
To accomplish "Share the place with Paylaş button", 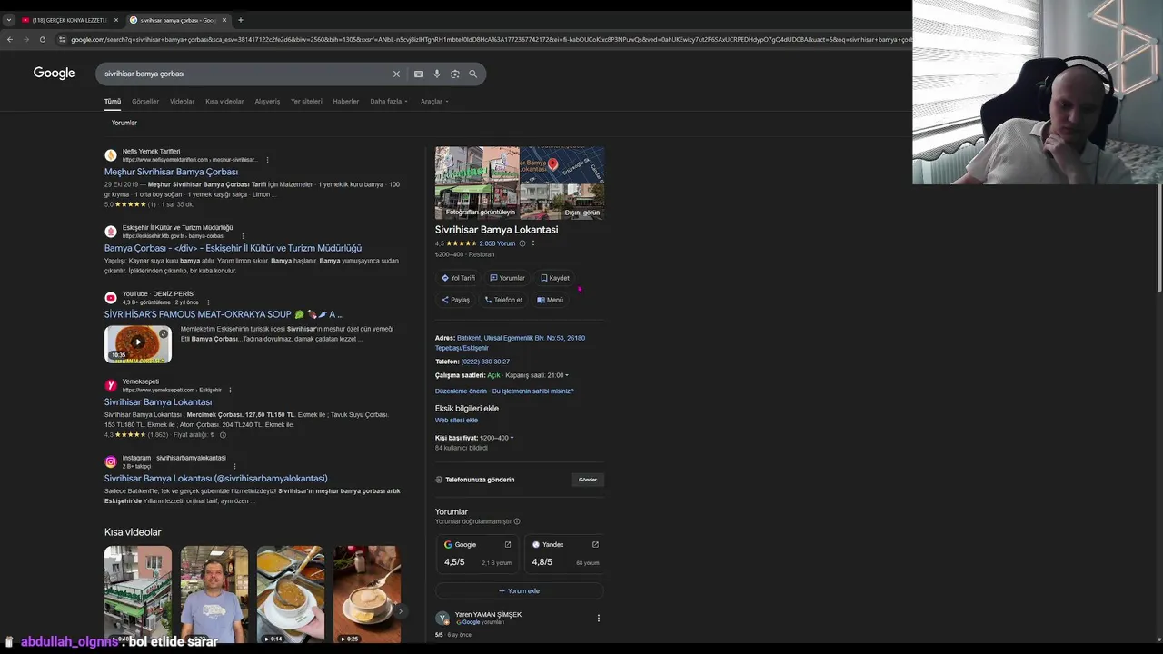I will [x=455, y=300].
